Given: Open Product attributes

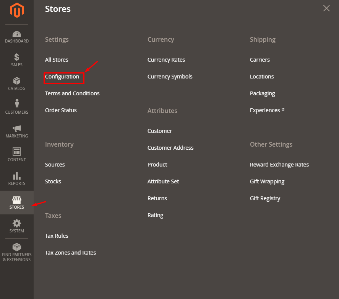Looking at the screenshot, I should click(x=157, y=165).
